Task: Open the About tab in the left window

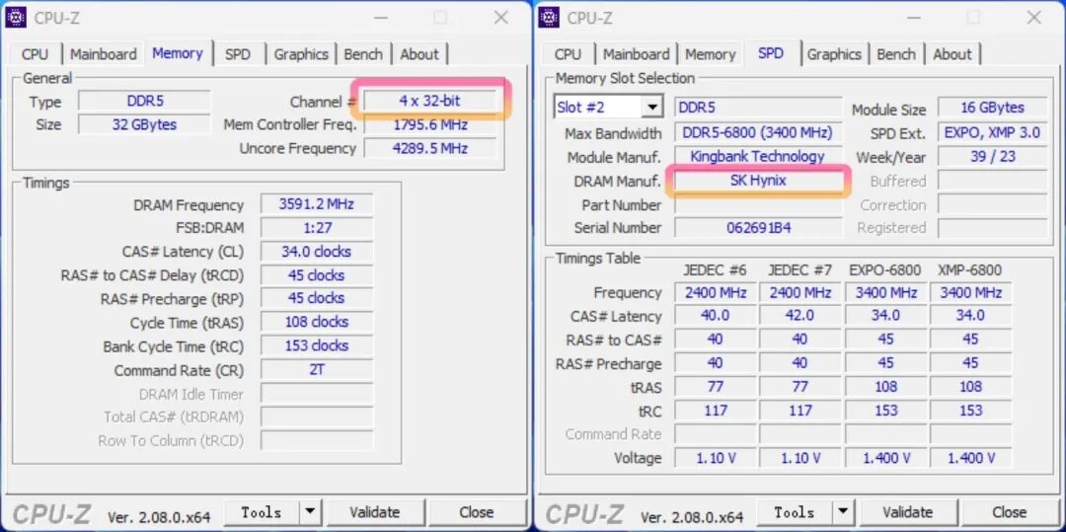Action: tap(419, 54)
